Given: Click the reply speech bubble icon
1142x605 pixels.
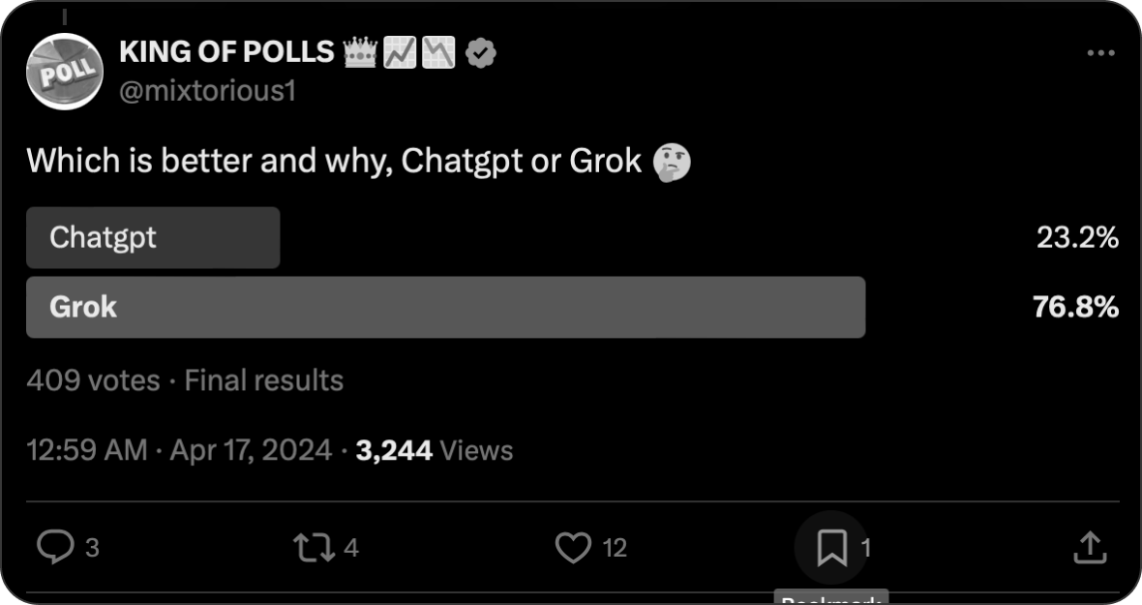Looking at the screenshot, I should tap(55, 548).
